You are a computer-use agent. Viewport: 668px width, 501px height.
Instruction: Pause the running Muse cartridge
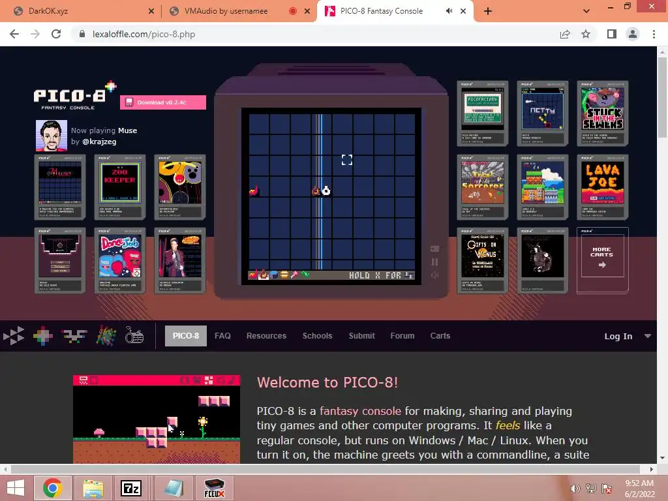[434, 262]
